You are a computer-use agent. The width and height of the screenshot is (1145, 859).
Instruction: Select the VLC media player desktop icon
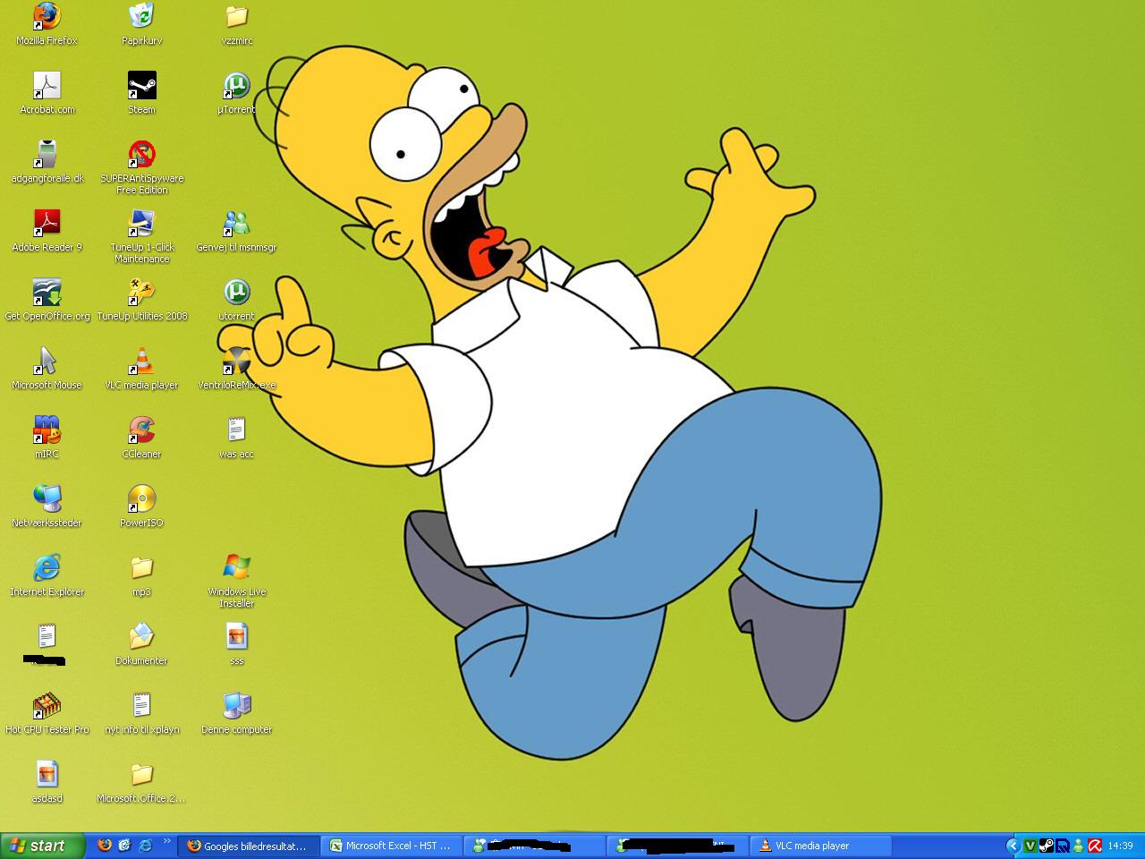(141, 369)
